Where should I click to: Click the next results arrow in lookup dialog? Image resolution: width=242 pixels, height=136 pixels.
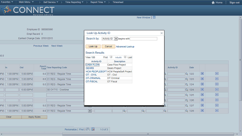coord(125,57)
